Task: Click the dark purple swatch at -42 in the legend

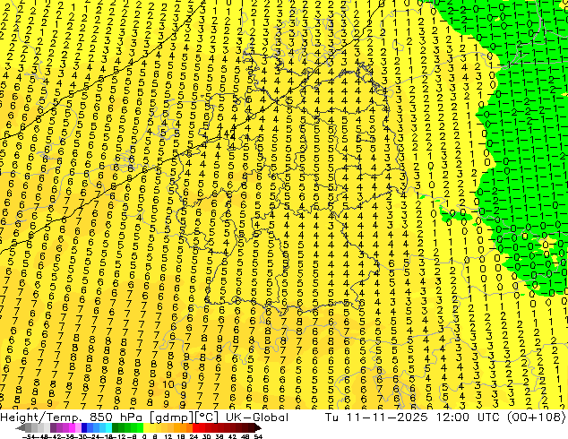Action: (53, 427)
